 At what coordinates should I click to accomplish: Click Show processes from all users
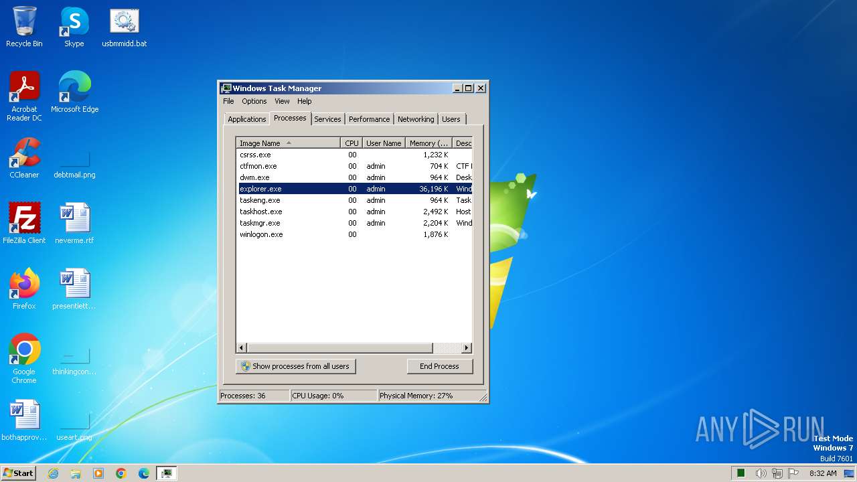[x=295, y=366]
